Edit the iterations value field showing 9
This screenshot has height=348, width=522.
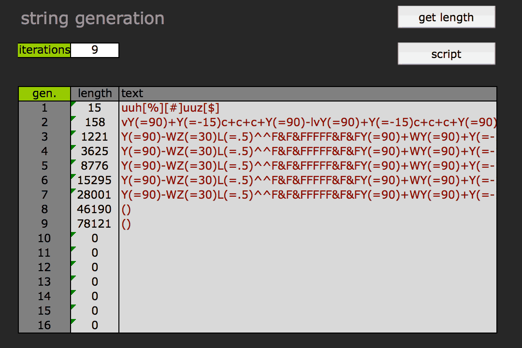(x=95, y=50)
